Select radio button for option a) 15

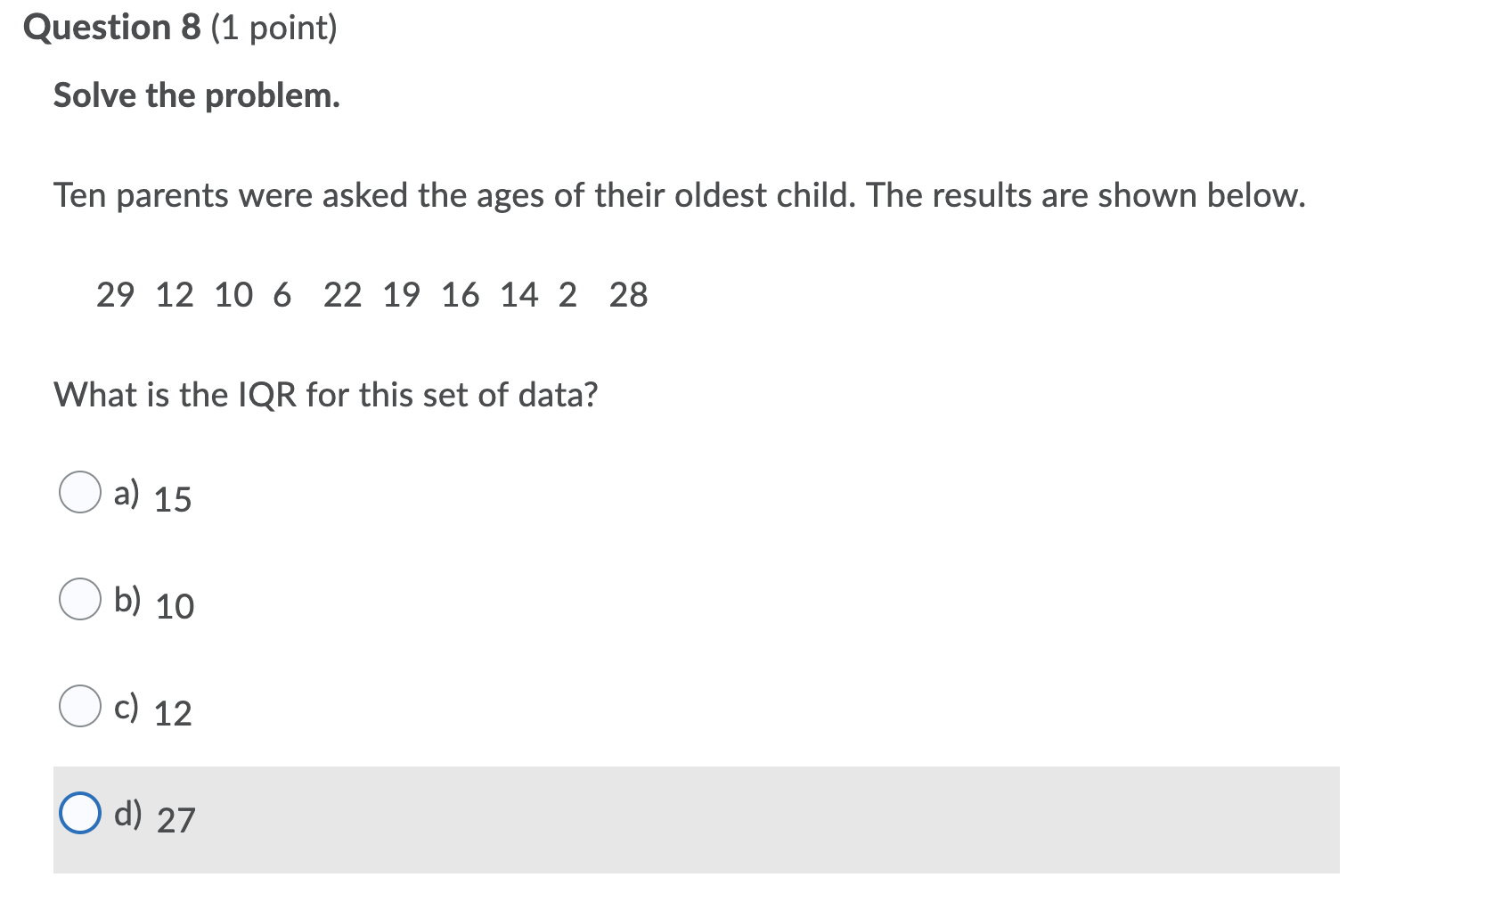pyautogui.click(x=79, y=490)
